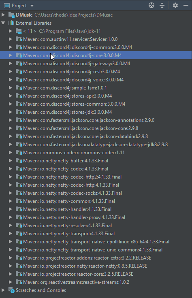The image size is (192, 298).
Task: Click the JDK 11 folder icon
Action: pos(19,31)
